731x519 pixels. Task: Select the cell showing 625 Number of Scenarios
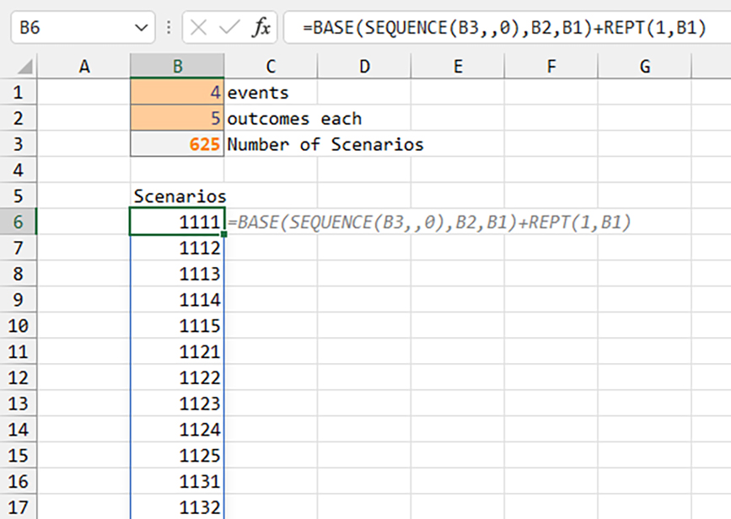(177, 144)
